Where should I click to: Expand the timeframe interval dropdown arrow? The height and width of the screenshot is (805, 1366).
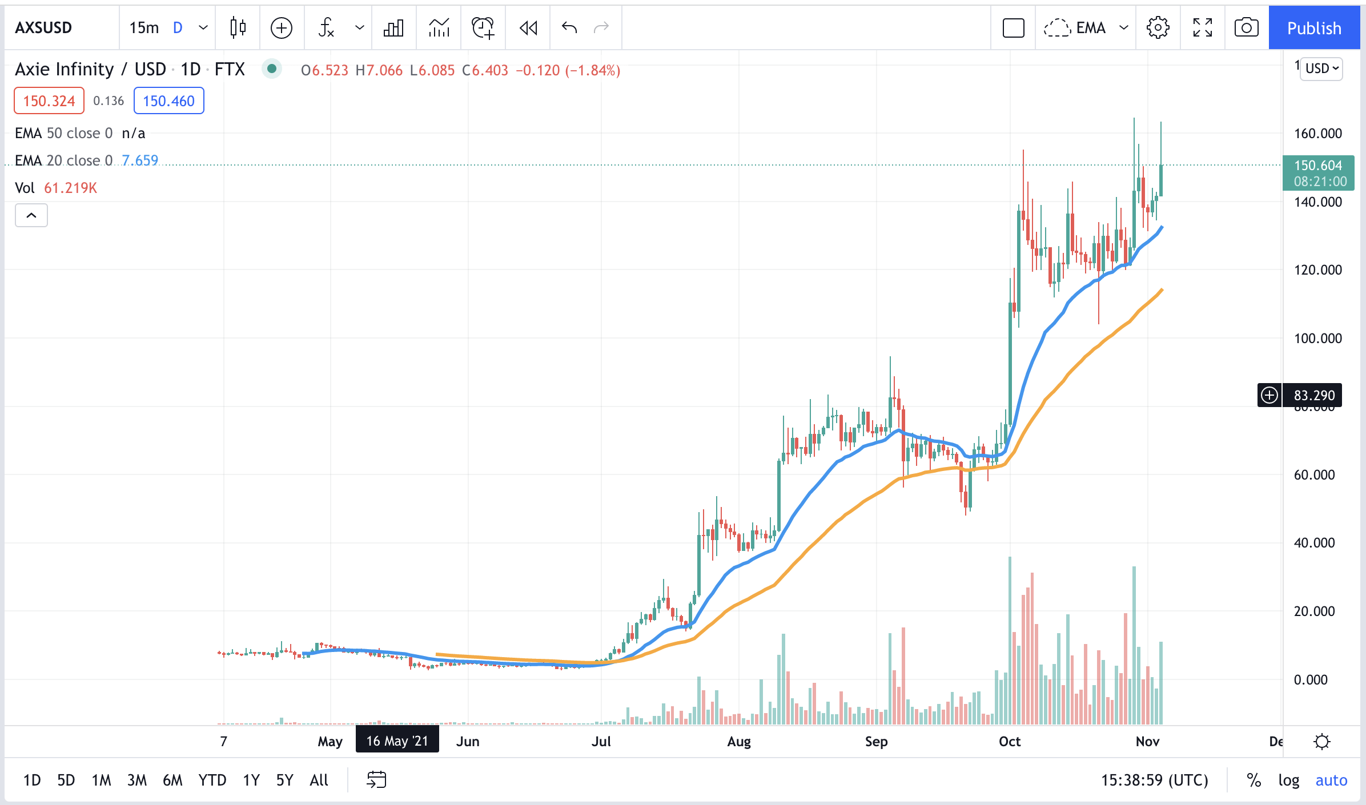point(203,27)
